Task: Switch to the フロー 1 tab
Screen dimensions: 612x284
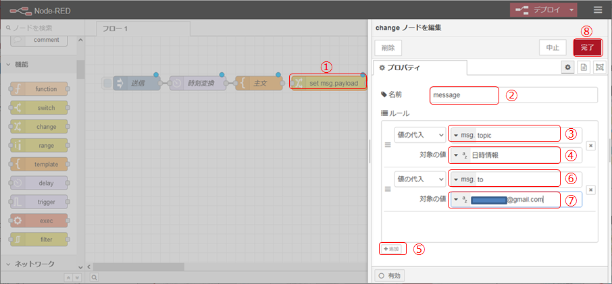Action: tap(117, 28)
